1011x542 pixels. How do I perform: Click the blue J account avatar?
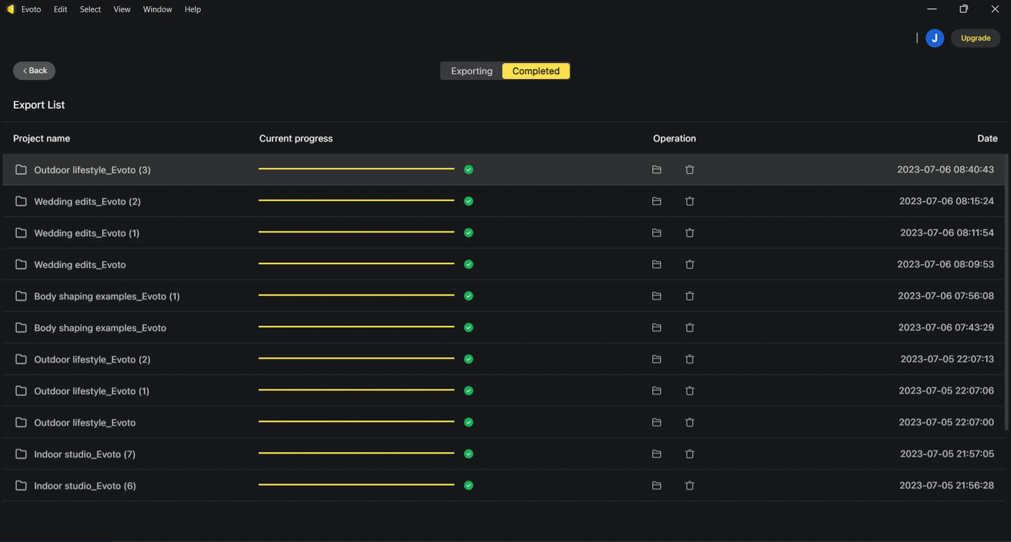pos(935,38)
